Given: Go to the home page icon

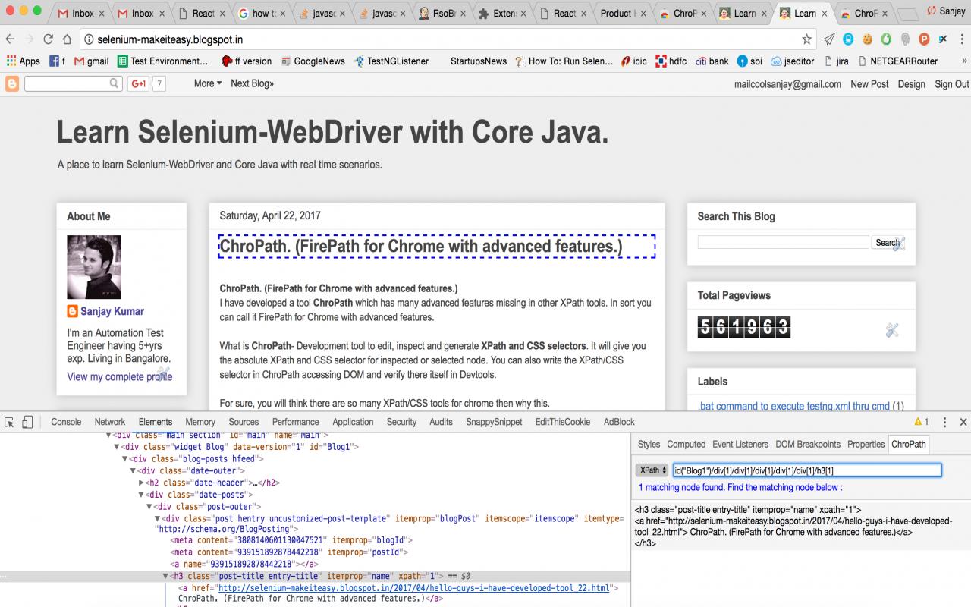Looking at the screenshot, I should (x=67, y=39).
